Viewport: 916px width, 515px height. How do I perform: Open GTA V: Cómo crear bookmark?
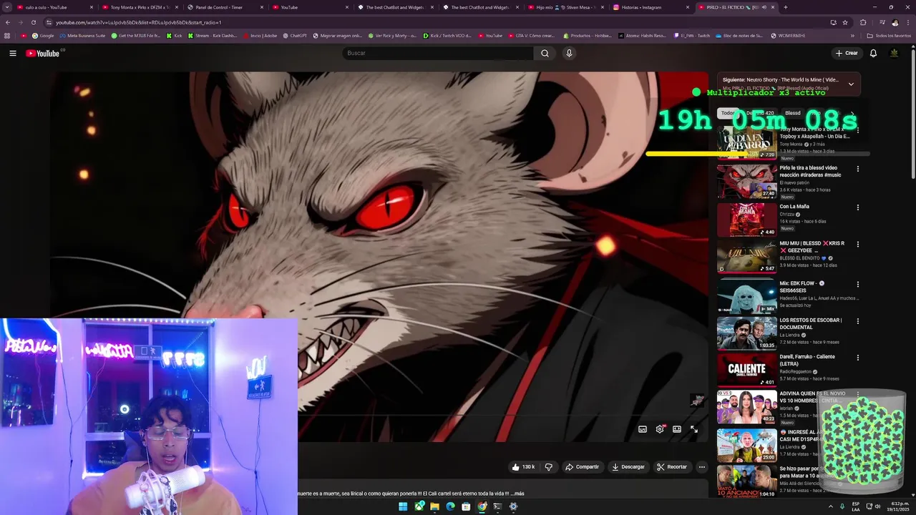pos(531,35)
